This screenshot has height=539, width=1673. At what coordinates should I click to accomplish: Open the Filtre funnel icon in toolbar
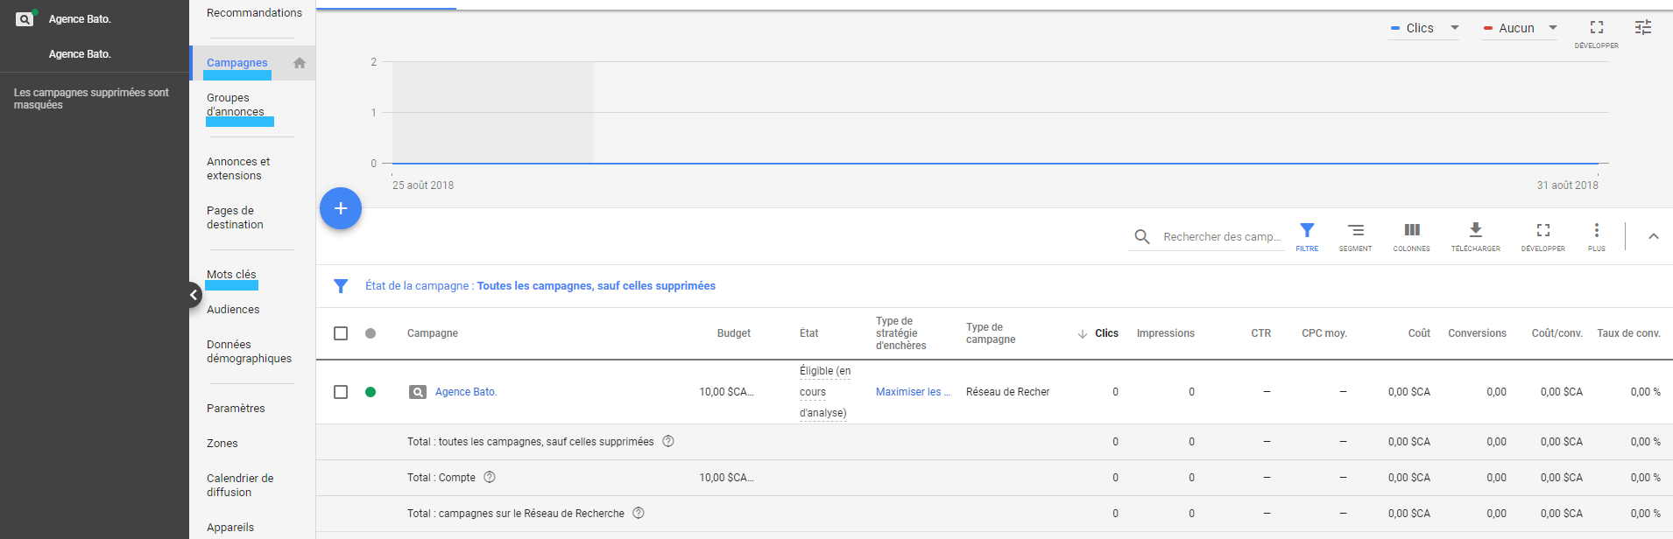coord(1307,236)
